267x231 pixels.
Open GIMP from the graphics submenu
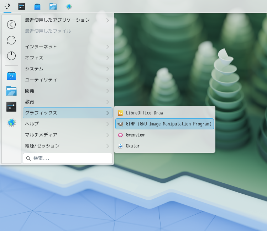coord(164,124)
